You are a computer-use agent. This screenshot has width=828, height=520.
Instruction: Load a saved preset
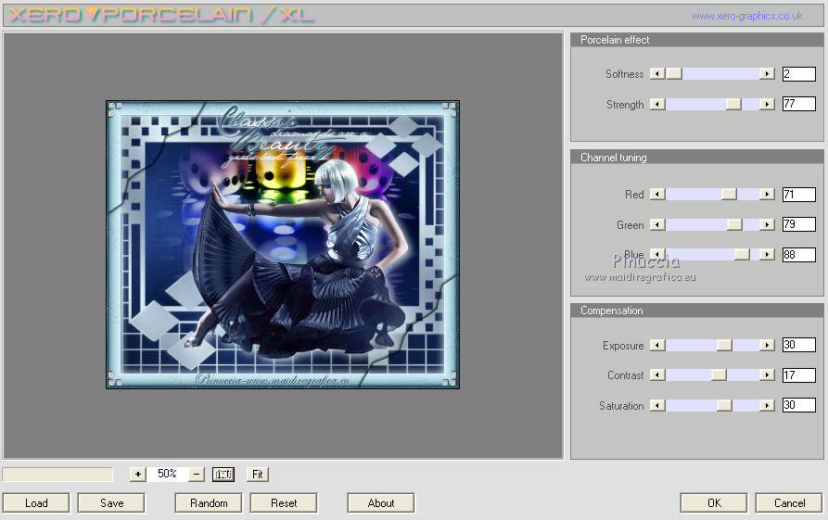click(x=36, y=503)
